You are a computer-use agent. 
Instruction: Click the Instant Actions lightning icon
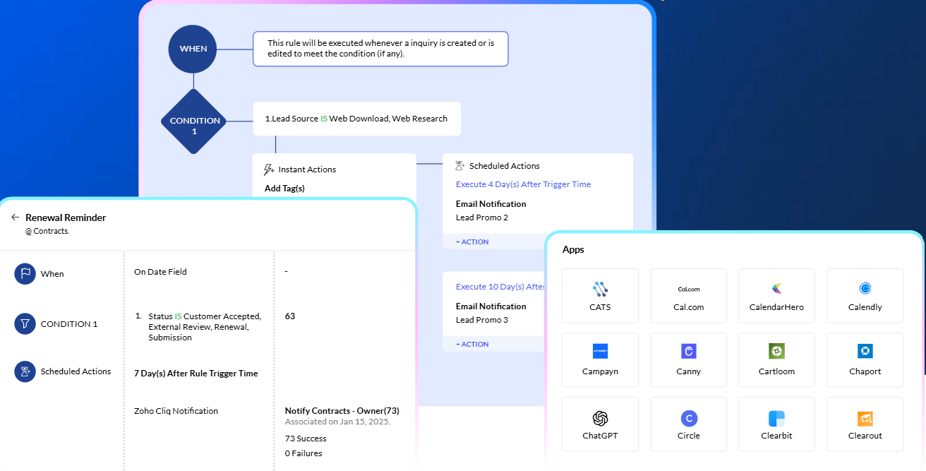(268, 169)
